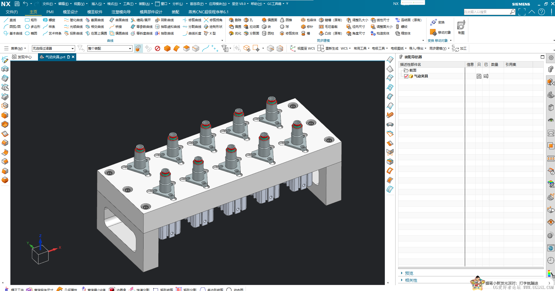Select the 截面 folder in navigator
This screenshot has height=291, width=555.
pos(411,70)
